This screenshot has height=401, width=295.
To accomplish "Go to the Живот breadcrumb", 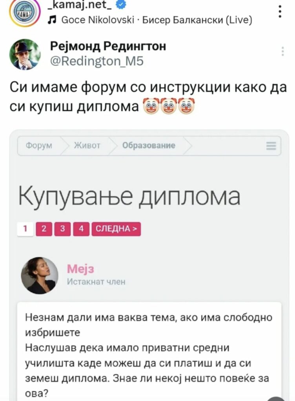I will 87,146.
